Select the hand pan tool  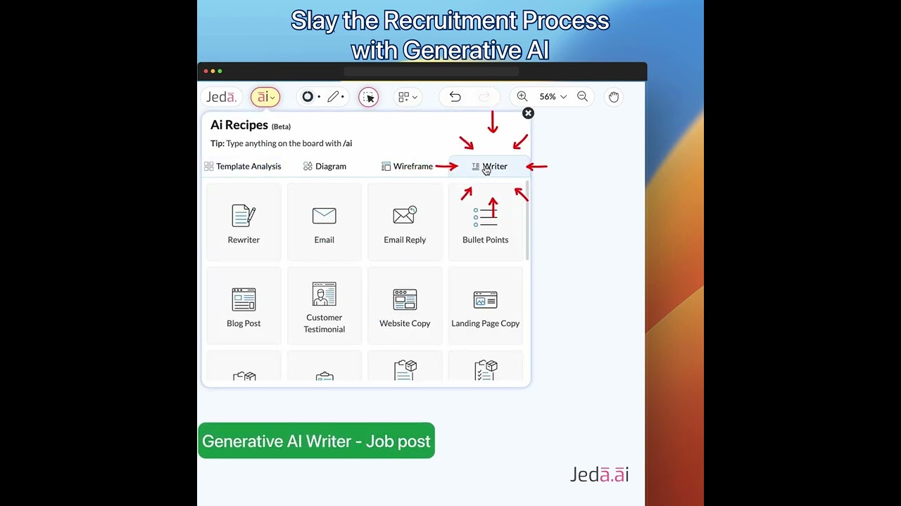point(614,97)
